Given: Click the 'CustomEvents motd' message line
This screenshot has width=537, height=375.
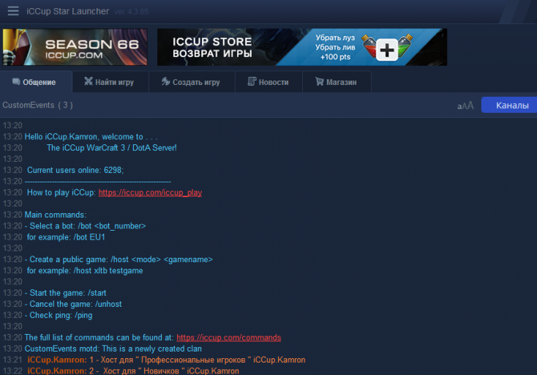Looking at the screenshot, I should coord(113,349).
